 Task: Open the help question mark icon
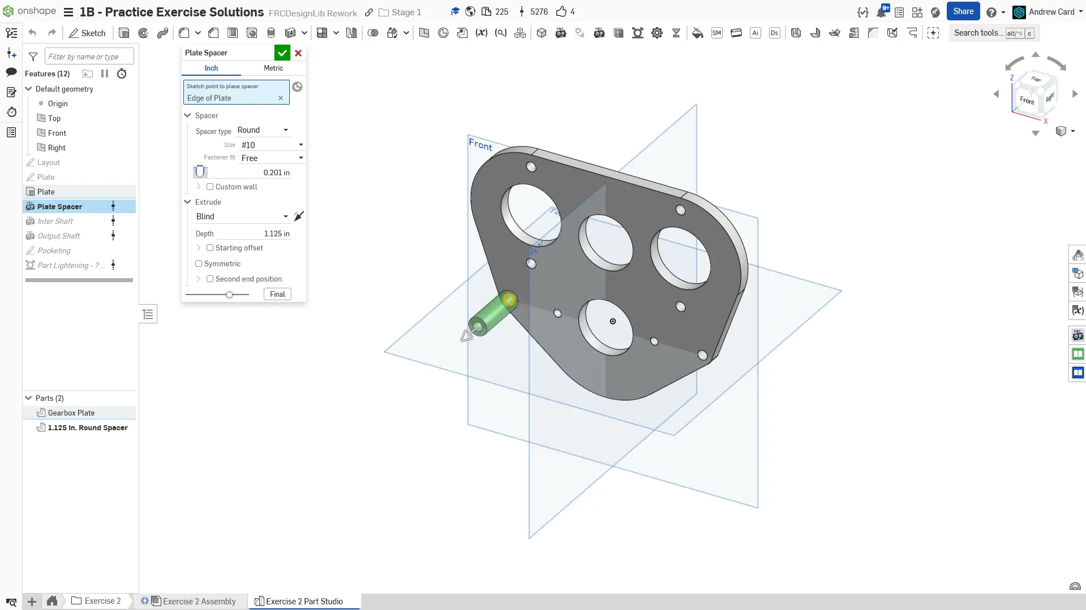(991, 12)
